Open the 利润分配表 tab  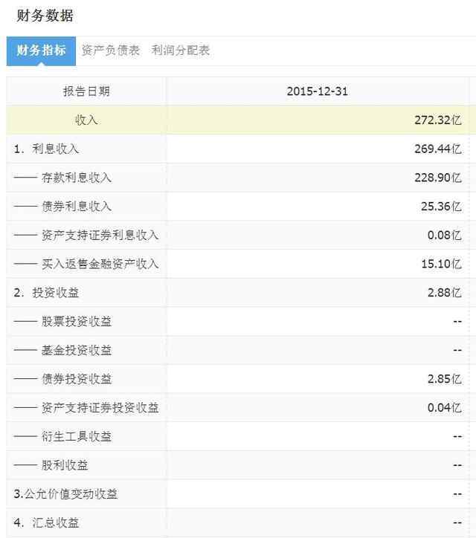pyautogui.click(x=180, y=51)
